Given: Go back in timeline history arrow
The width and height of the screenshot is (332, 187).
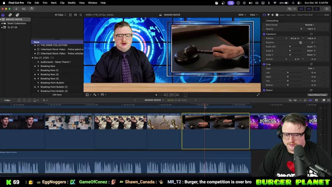Looking at the screenshot, I should (135, 100).
